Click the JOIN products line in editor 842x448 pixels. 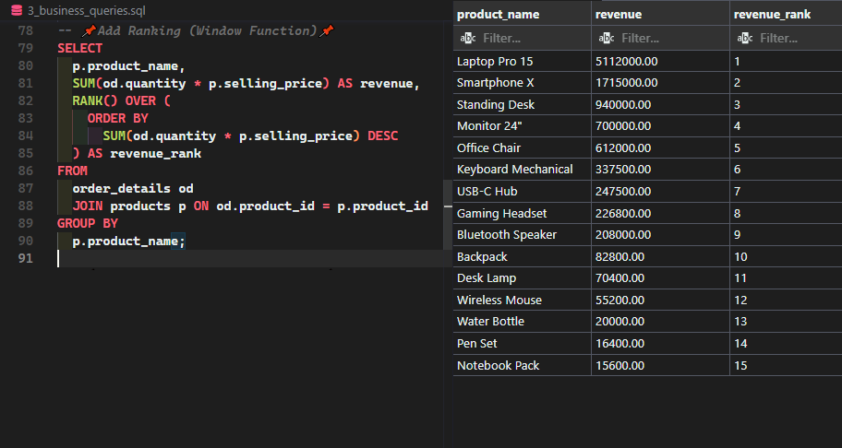tap(250, 206)
